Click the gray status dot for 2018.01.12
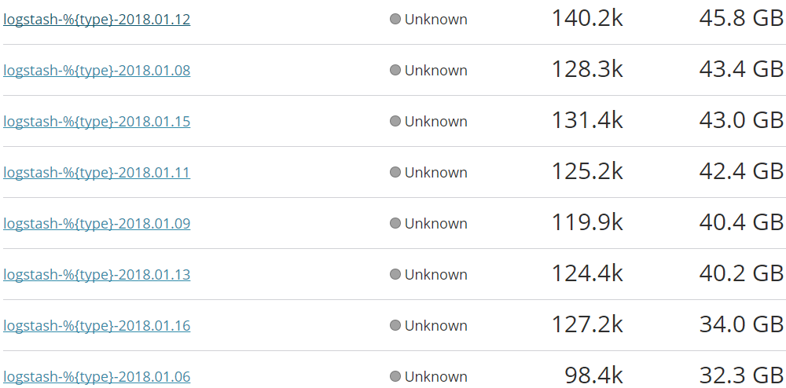The image size is (786, 388). pos(395,19)
